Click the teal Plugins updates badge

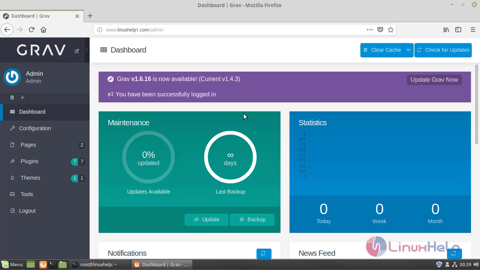pos(75,162)
